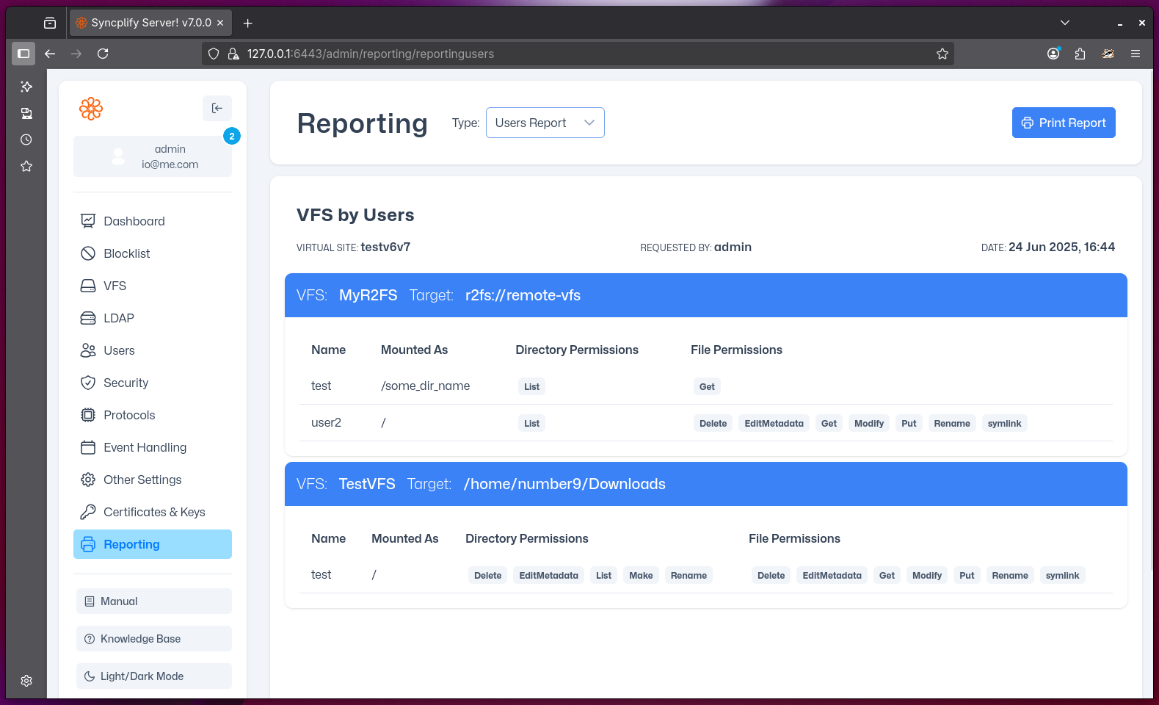Click the Print Report button
This screenshot has width=1159, height=705.
1064,123
